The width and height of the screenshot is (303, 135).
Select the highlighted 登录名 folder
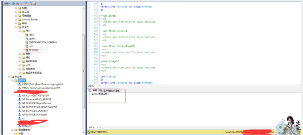click(22, 80)
